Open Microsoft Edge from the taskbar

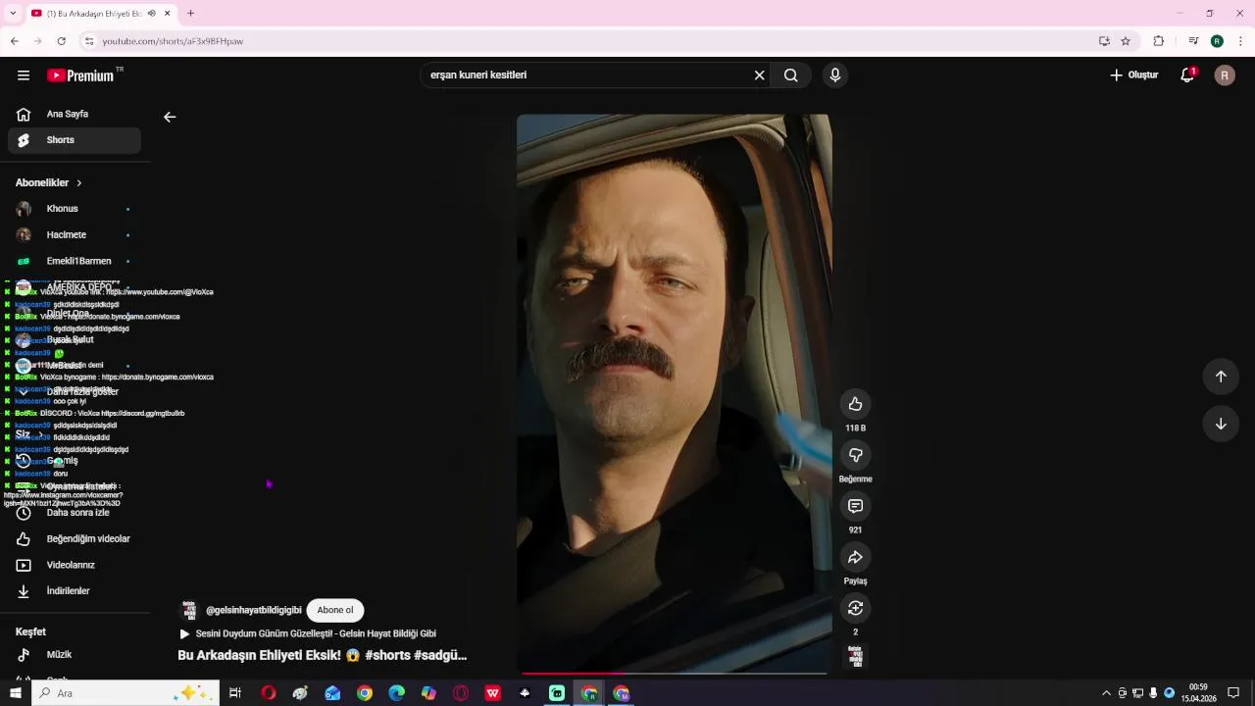tap(396, 693)
